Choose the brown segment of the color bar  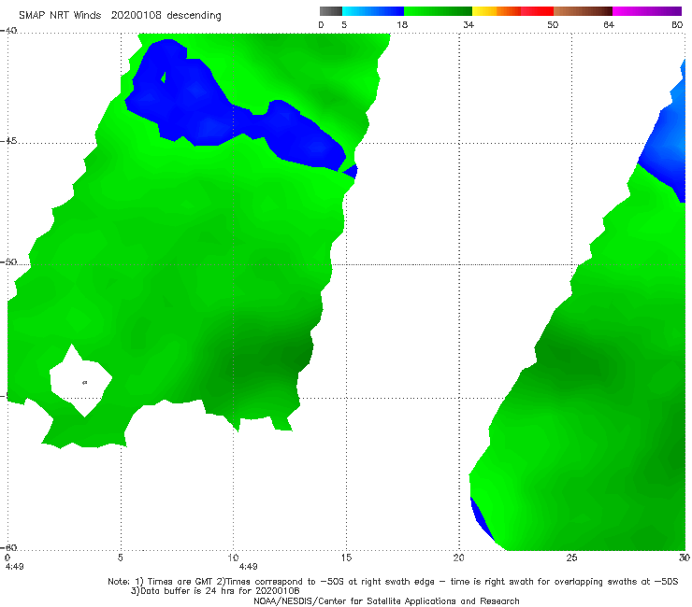pyautogui.click(x=583, y=11)
